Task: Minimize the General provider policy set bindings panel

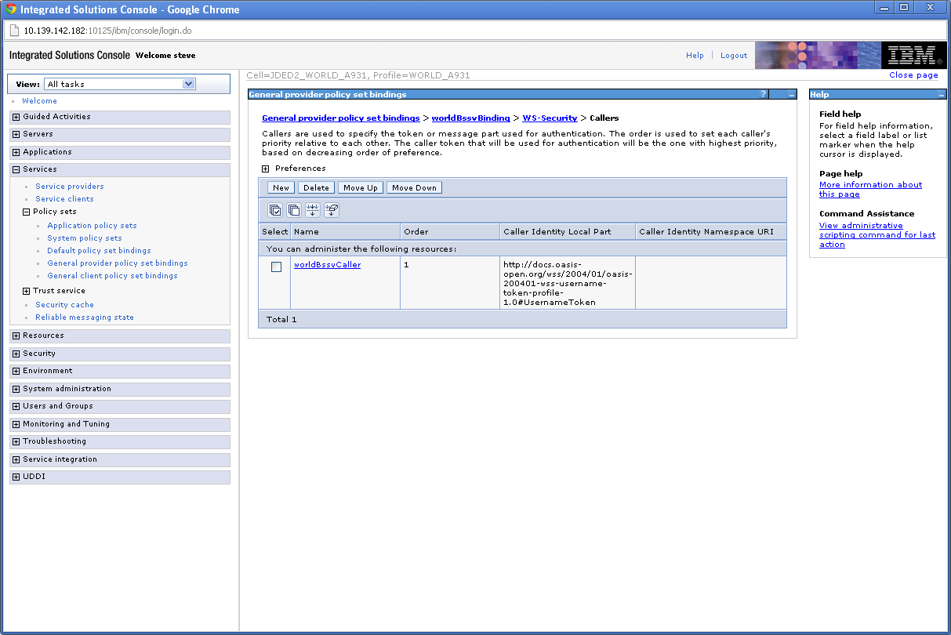Action: [792, 94]
